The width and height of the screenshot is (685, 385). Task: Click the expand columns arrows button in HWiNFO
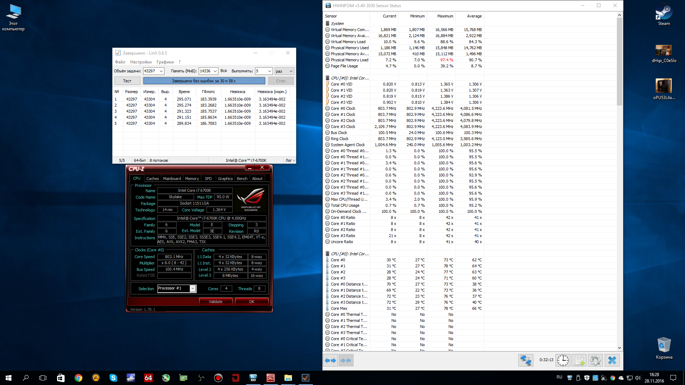point(330,360)
